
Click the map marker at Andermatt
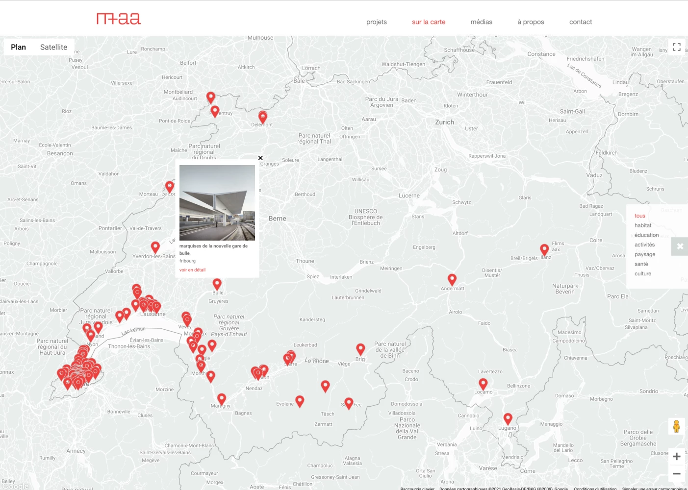click(452, 279)
